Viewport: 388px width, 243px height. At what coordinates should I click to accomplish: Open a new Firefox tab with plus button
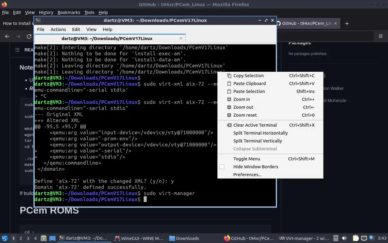pos(347,23)
